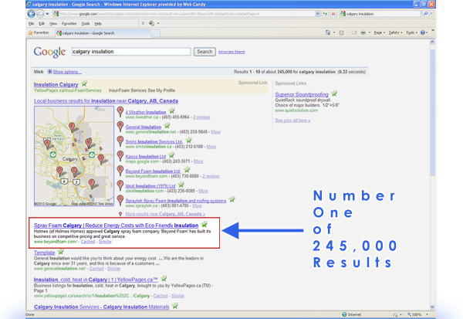Click See your ad here link
463x319 pixels.
292,120
